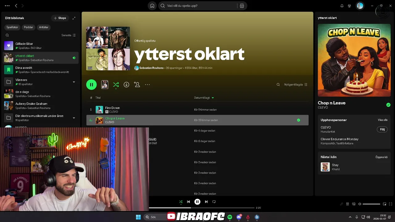Toggle saved checkmark in now playing panel
The height and width of the screenshot is (222, 395).
pos(388,105)
